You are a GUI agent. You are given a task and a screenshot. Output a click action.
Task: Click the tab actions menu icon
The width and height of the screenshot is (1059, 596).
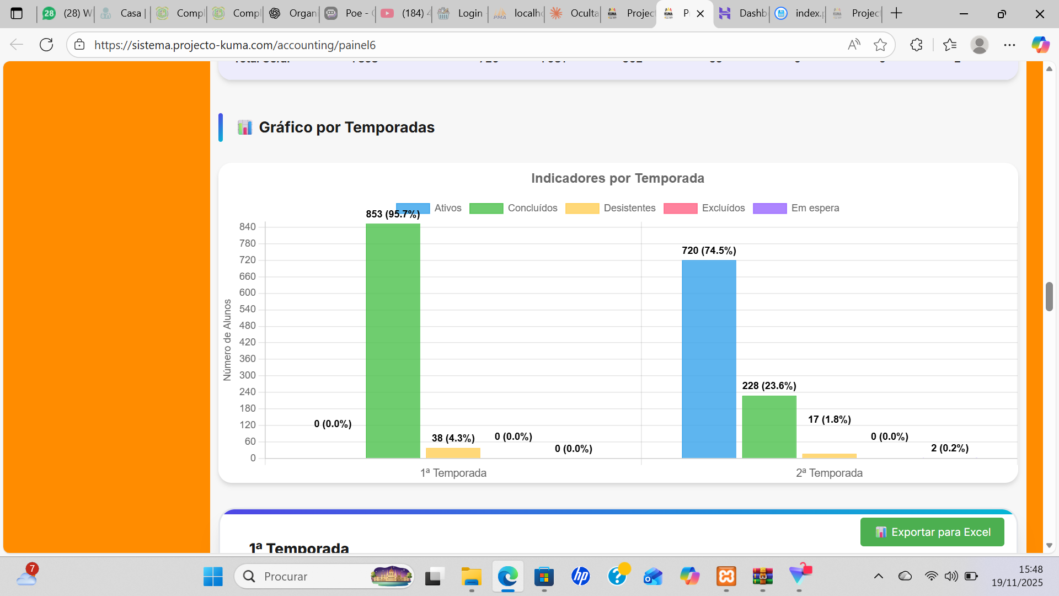click(17, 13)
